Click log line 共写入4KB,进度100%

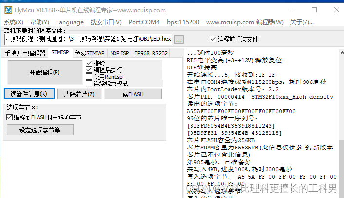coord(239,169)
